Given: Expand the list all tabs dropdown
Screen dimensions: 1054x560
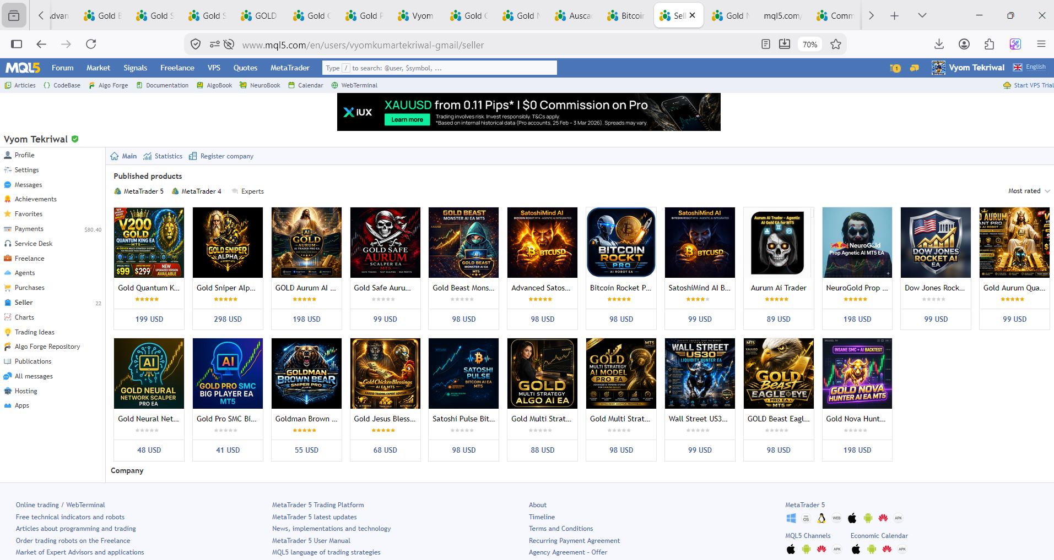Looking at the screenshot, I should pos(922,15).
